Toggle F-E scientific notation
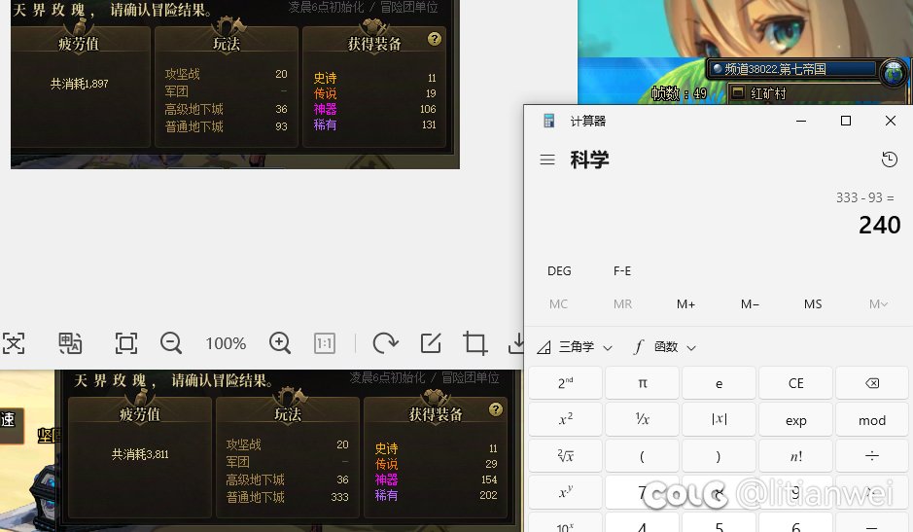Image resolution: width=913 pixels, height=532 pixels. [x=622, y=271]
